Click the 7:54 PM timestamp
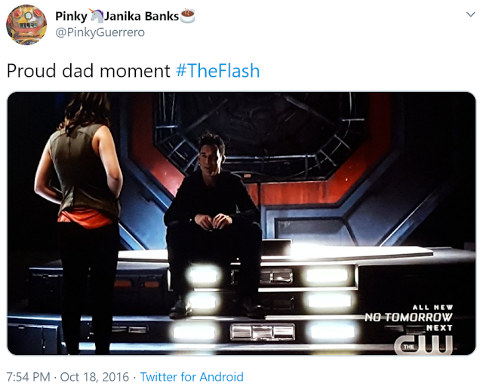This screenshot has width=483, height=389. coord(28,377)
